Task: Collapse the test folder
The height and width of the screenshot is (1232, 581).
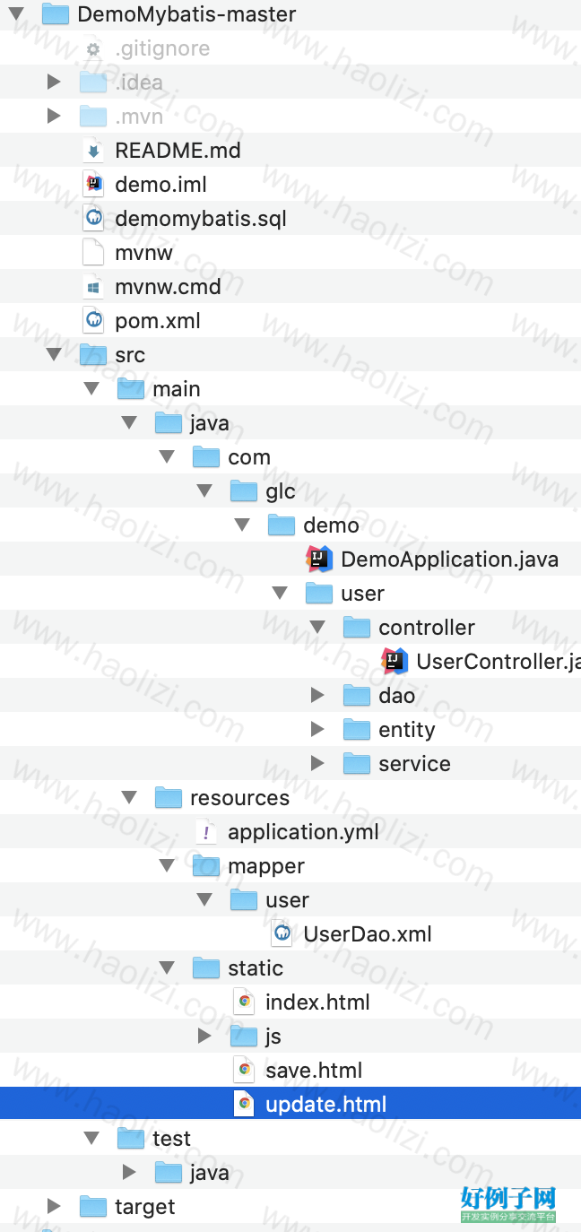Action: [x=91, y=1139]
